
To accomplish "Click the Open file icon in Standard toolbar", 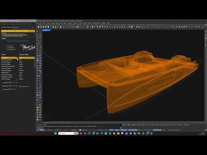I will click(41, 27).
